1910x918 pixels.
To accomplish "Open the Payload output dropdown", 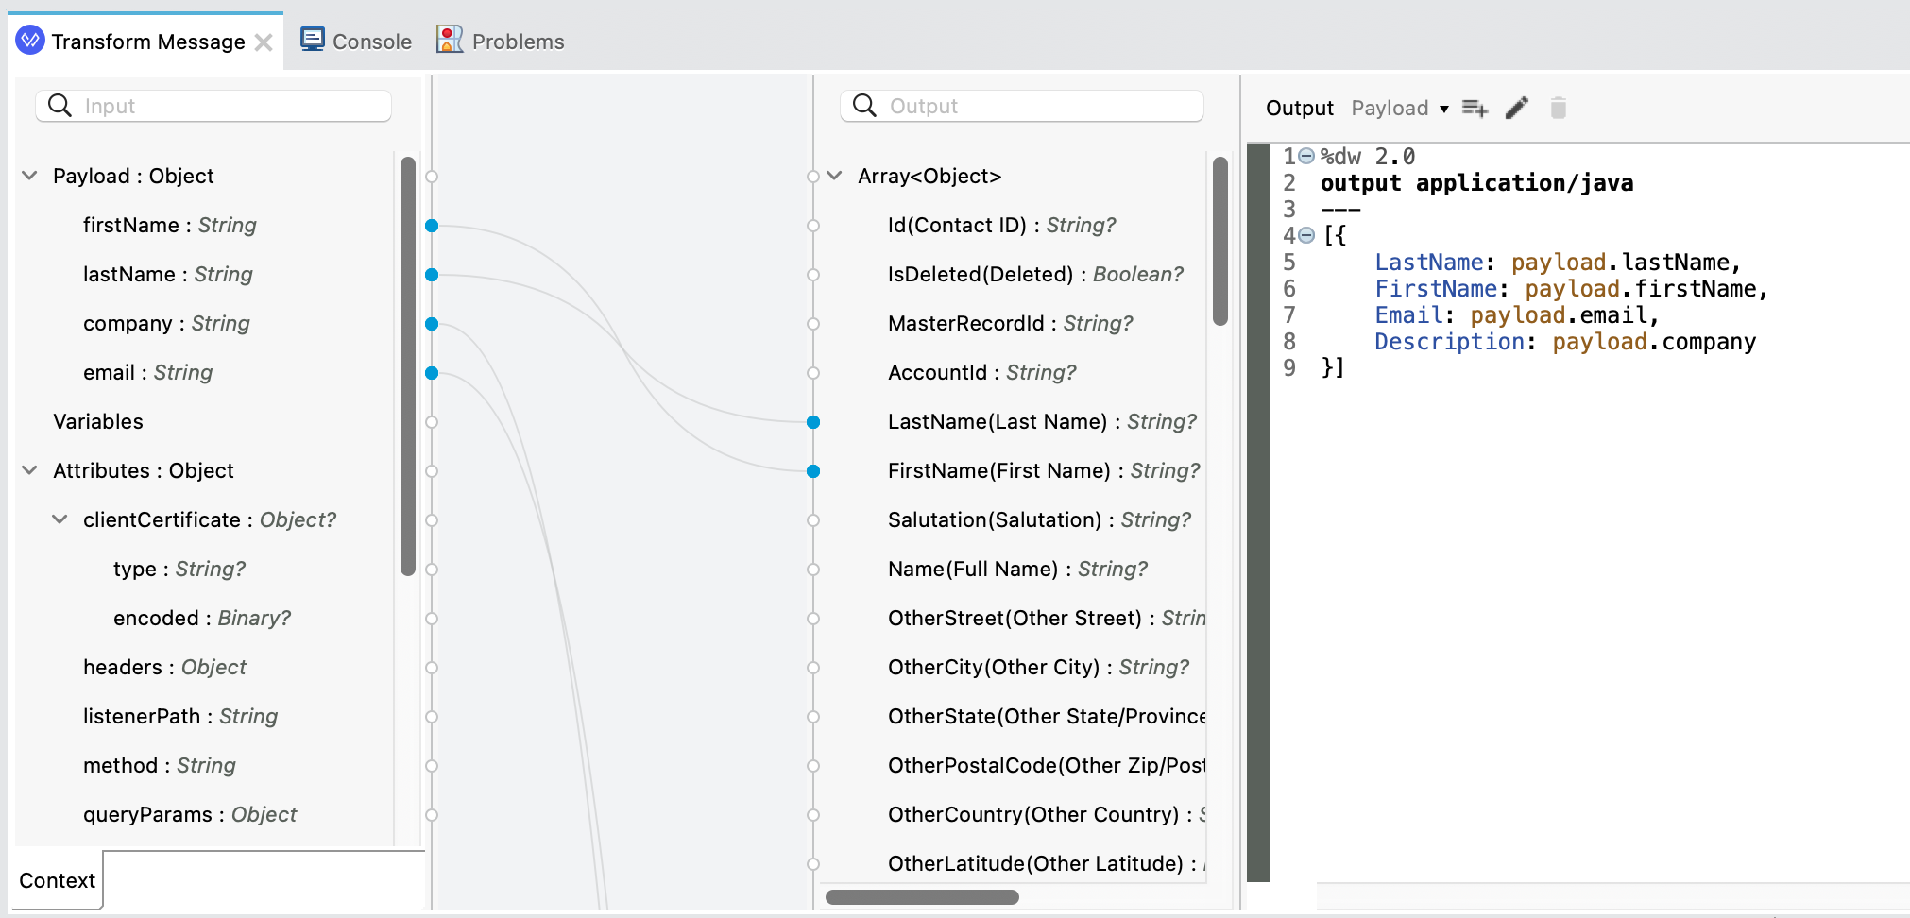I will click(1399, 109).
